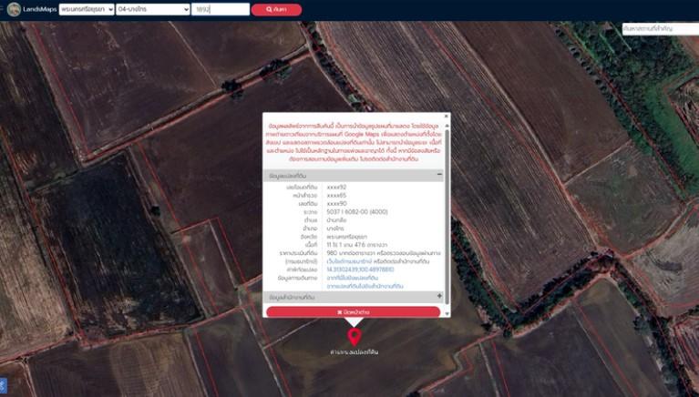Image resolution: width=699 pixels, height=397 pixels.
Task: Open directions to land office link
Action: tap(365, 286)
